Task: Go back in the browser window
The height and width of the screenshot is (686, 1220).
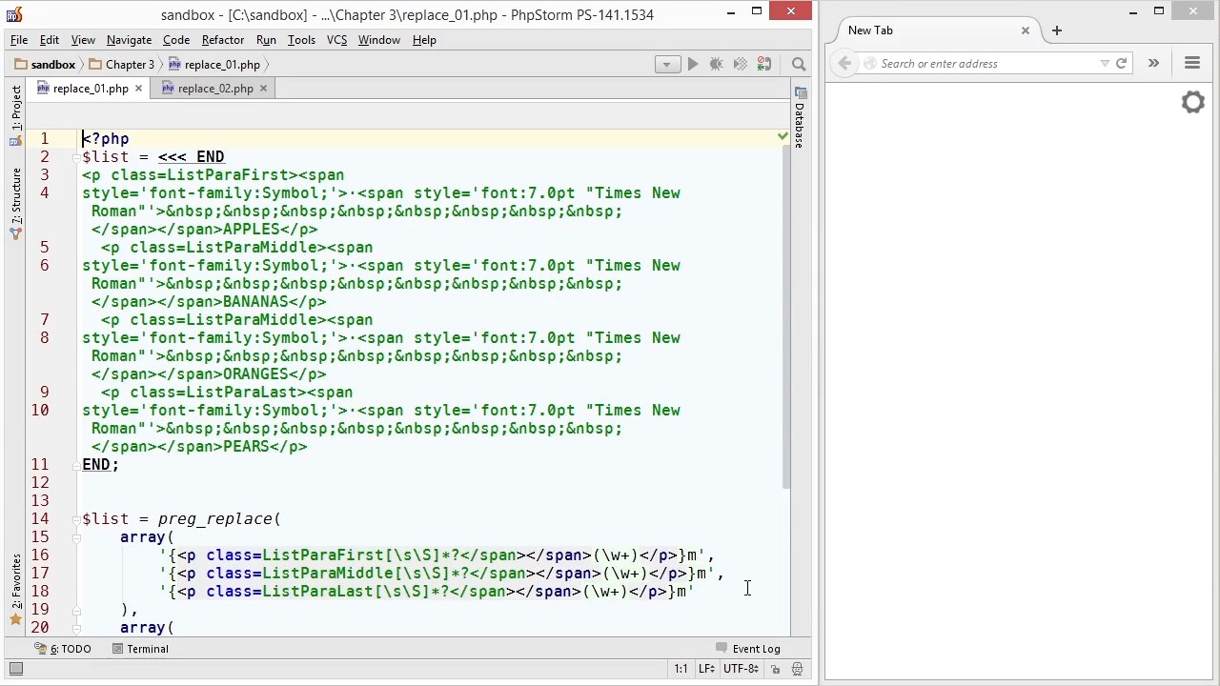Action: (x=844, y=64)
